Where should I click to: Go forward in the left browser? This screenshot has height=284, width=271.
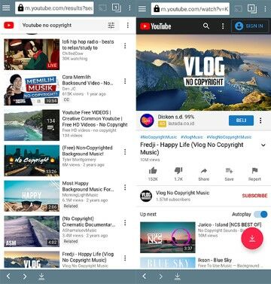click(25, 276)
